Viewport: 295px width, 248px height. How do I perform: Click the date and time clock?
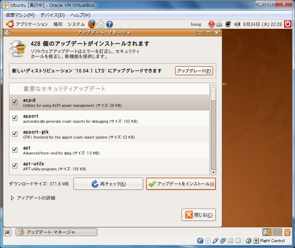262,25
